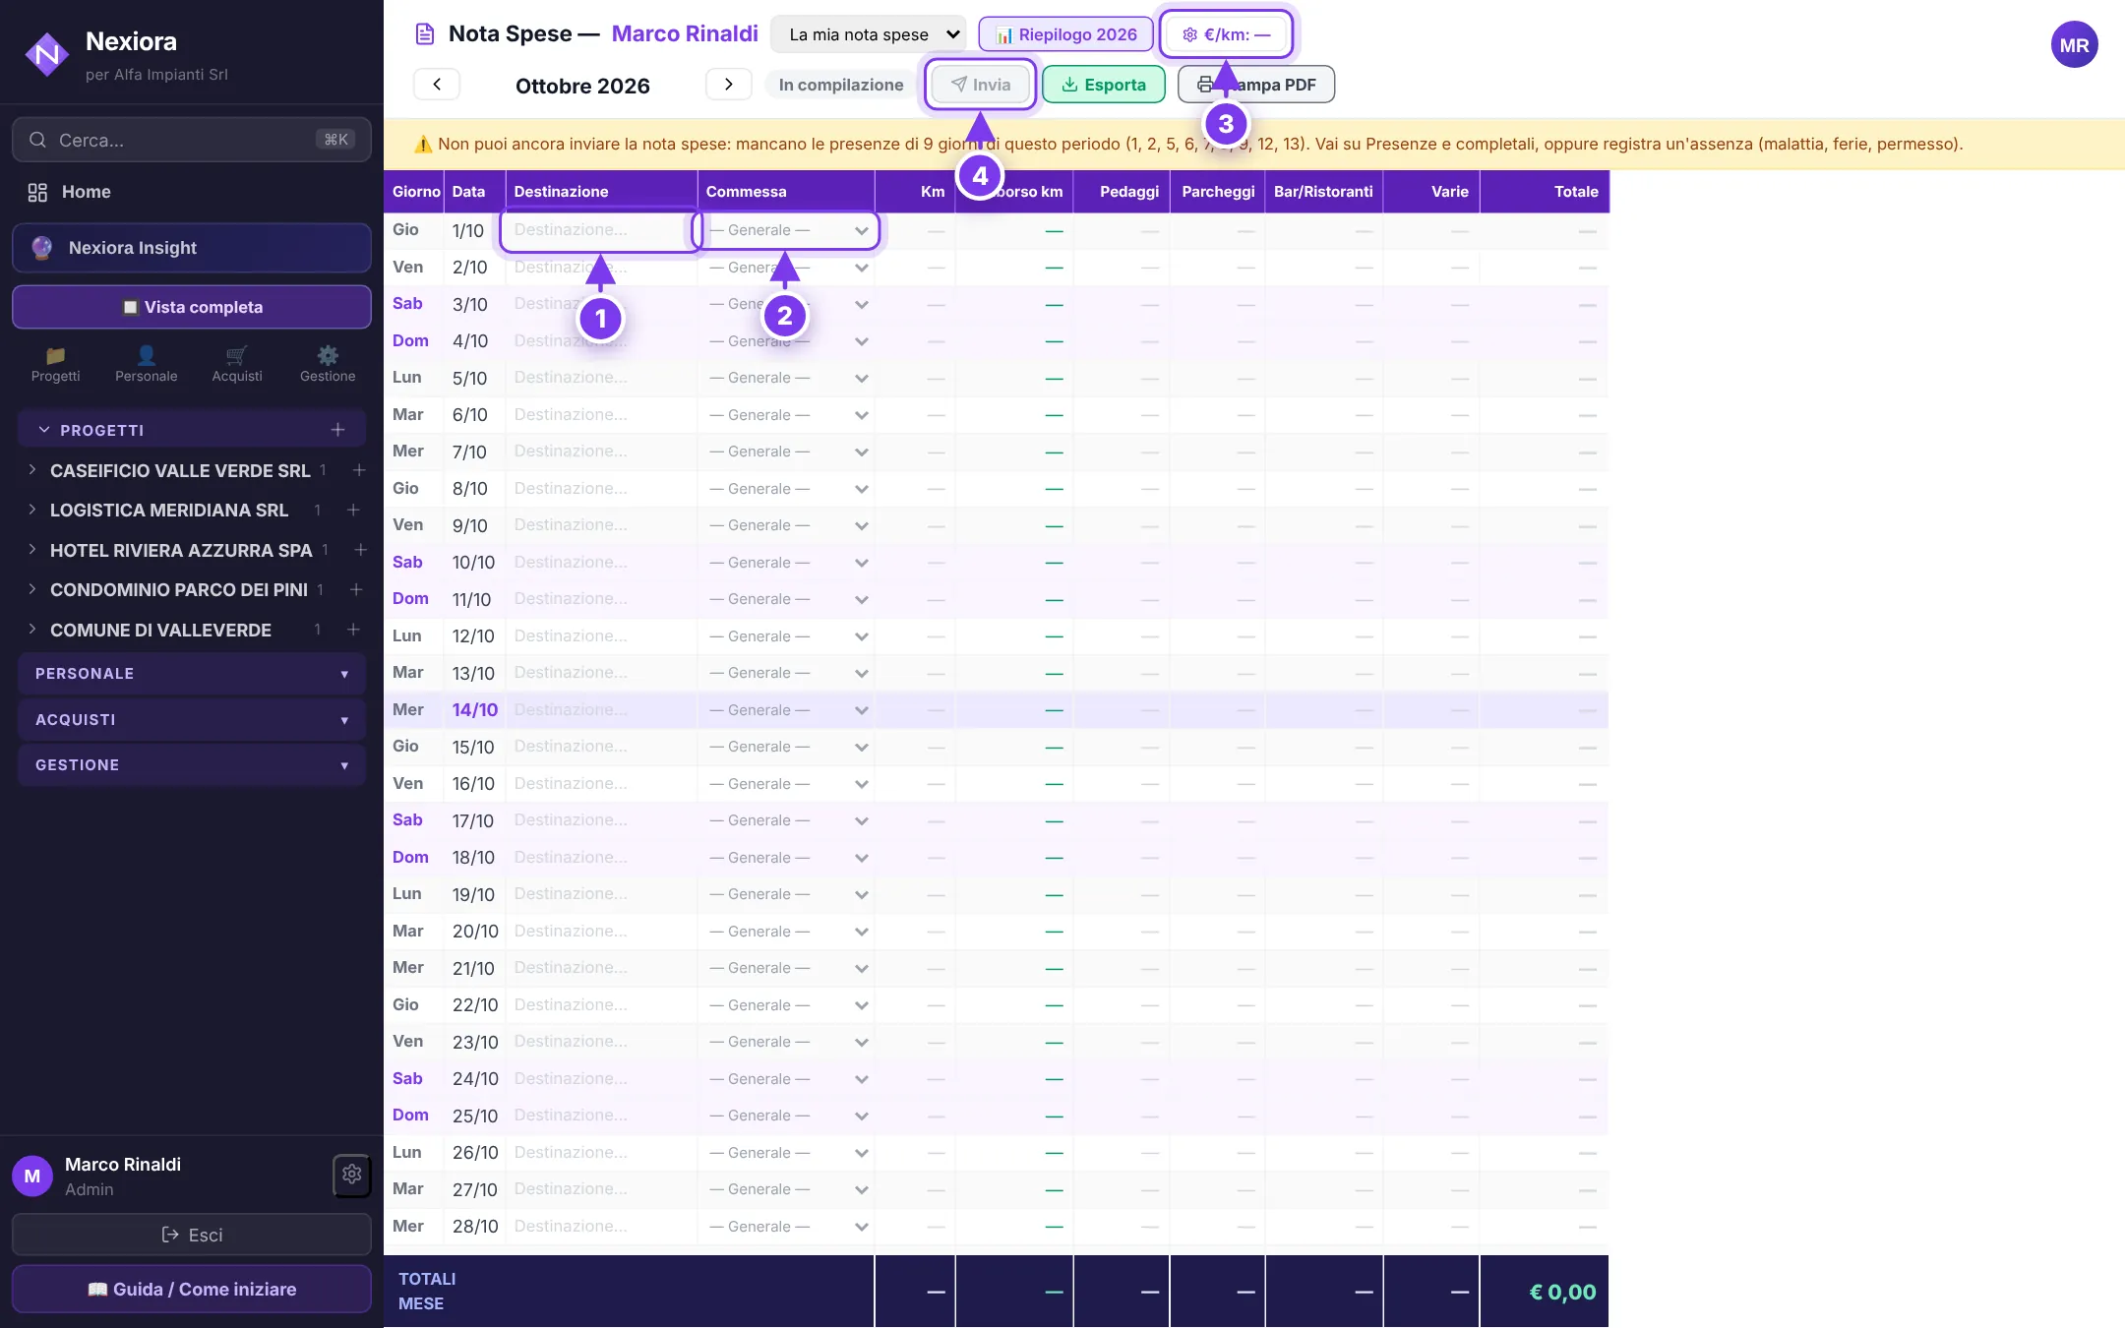
Task: Click plus icon next to COMUNE DI VALLEVERDE
Action: point(353,630)
